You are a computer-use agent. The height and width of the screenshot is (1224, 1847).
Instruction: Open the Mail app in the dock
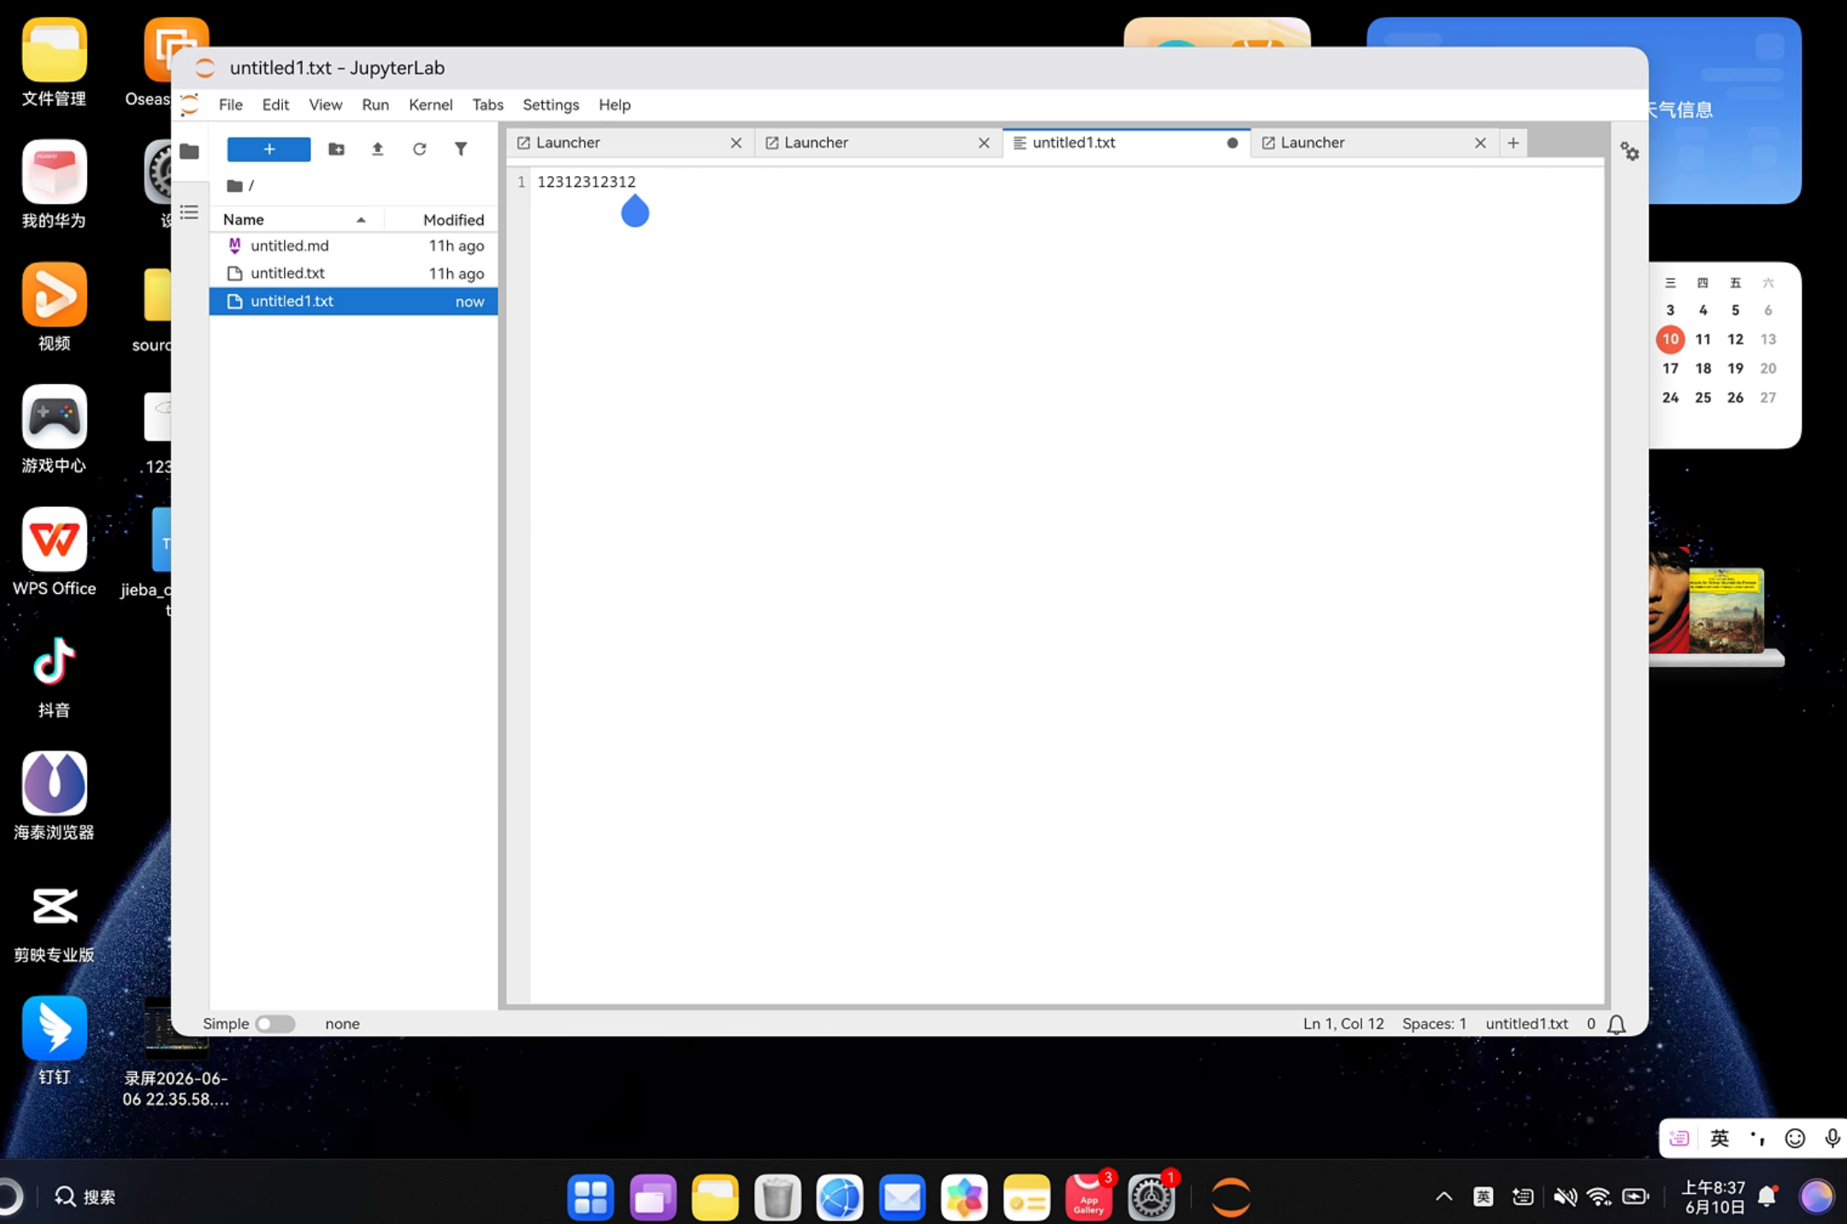[x=902, y=1197]
